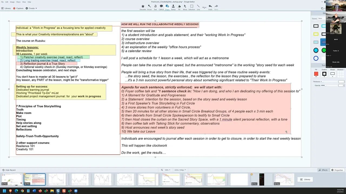The height and width of the screenshot is (194, 346).
Task: Open Word from taskbar
Action: 34,191
